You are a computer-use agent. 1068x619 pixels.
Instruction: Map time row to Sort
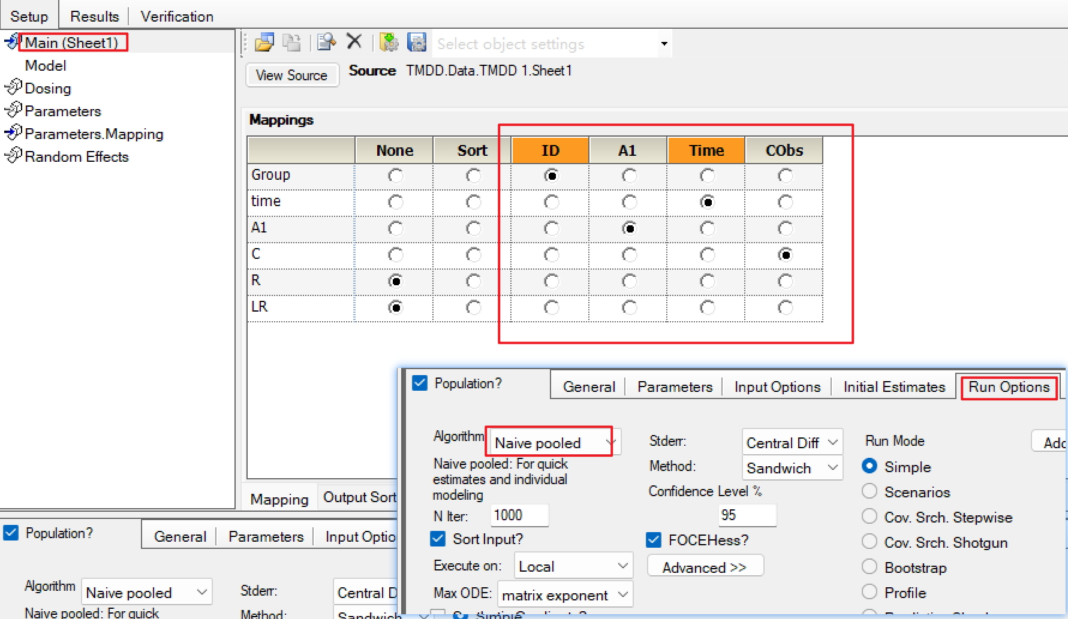(x=473, y=202)
